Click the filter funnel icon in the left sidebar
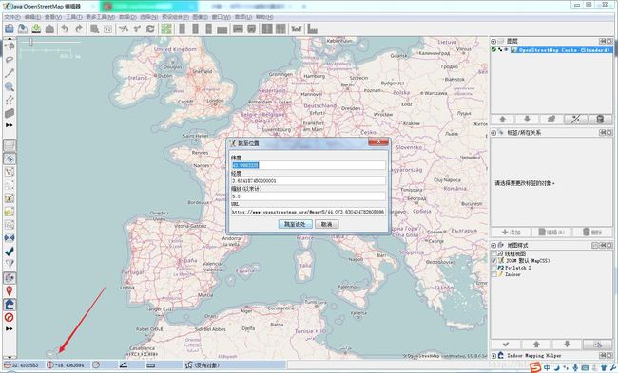 [10, 264]
